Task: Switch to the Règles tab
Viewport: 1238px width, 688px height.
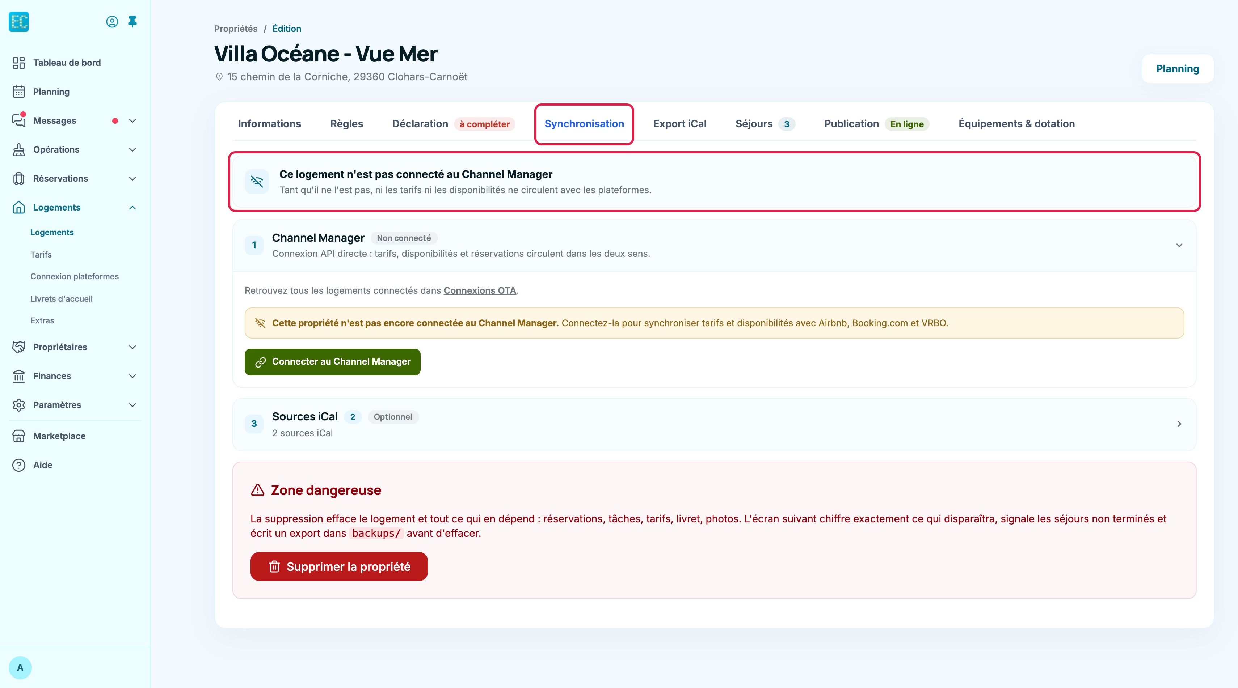Action: [x=346, y=124]
